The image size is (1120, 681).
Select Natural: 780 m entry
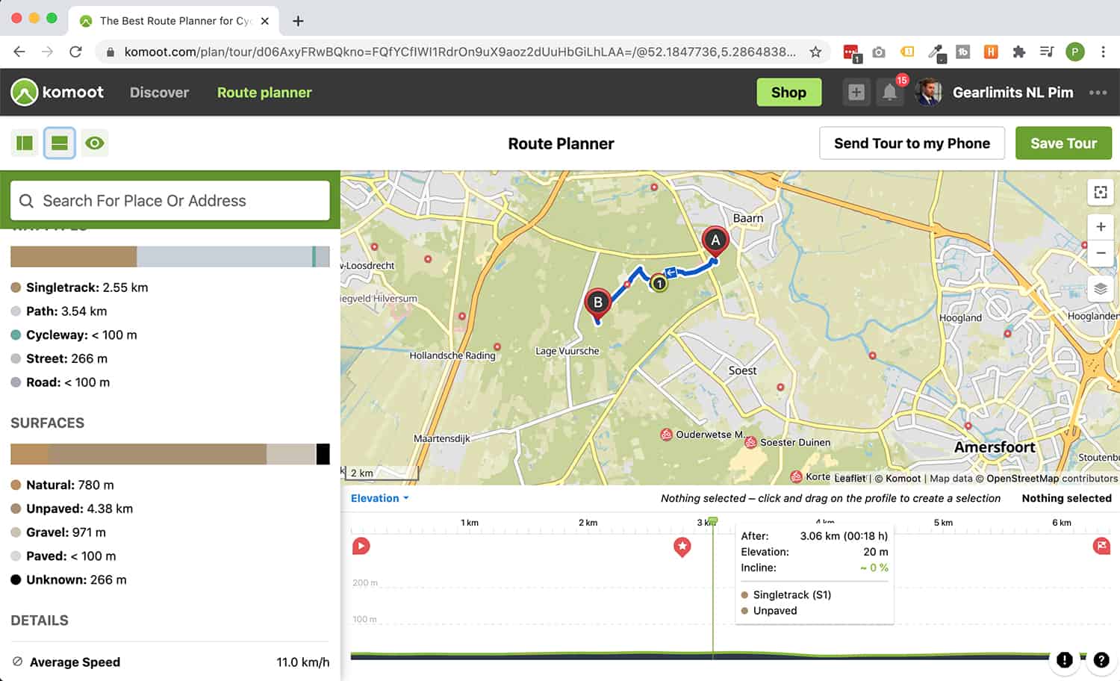(63, 485)
